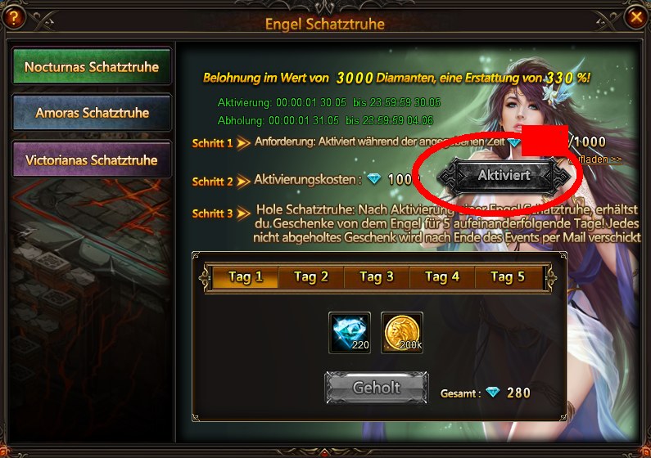Close the Engel Schatztruhe window
This screenshot has width=651, height=458.
(x=636, y=17)
